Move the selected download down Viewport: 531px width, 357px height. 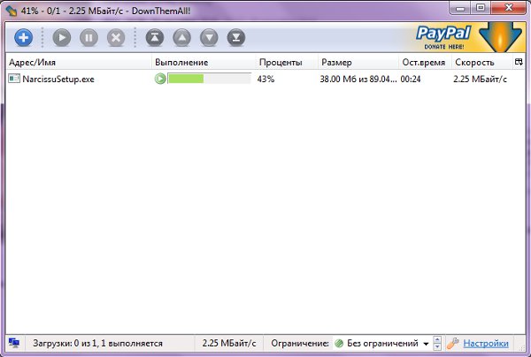click(x=208, y=38)
